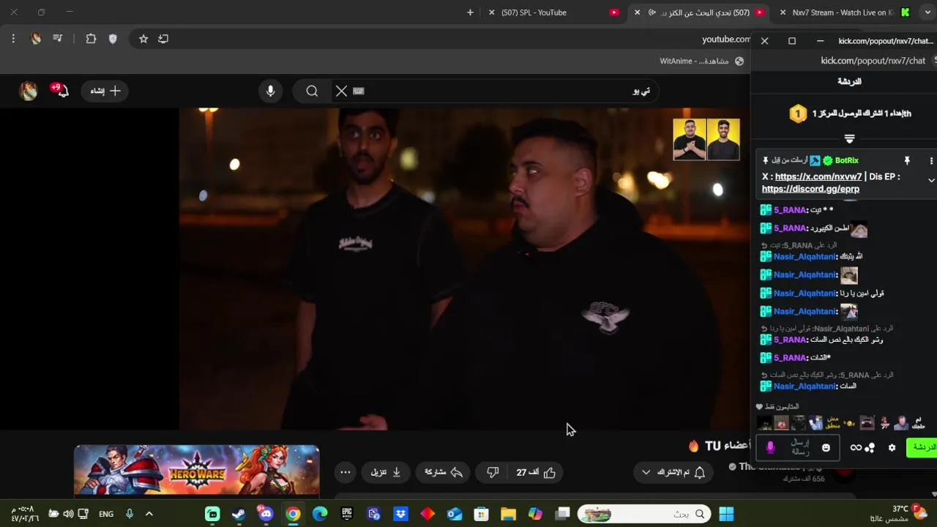
Task: Open the Chrome profile avatar
Action: pyautogui.click(x=36, y=39)
